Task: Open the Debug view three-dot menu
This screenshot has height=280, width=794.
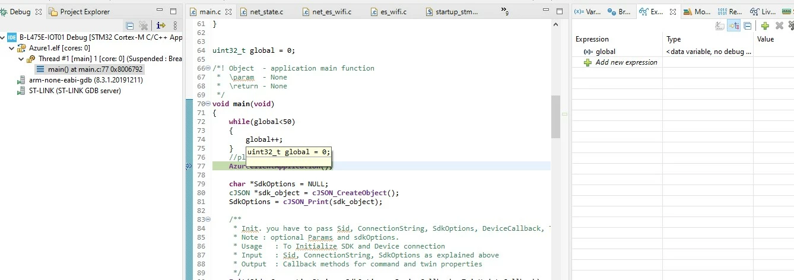Action: coord(174,26)
